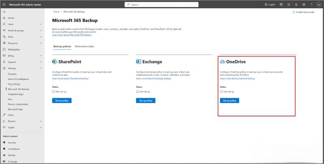This screenshot has width=324, height=164.
Task: Open Copilot from the top bar
Action: (x=270, y=4)
